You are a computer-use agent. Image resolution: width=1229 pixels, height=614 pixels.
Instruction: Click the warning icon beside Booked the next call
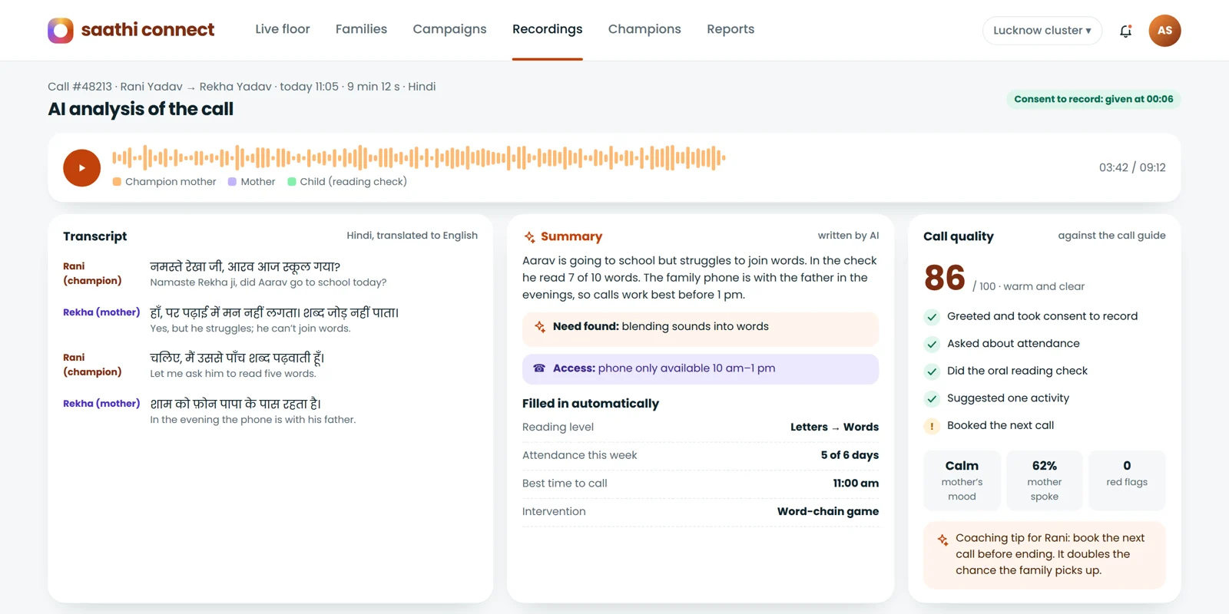932,426
